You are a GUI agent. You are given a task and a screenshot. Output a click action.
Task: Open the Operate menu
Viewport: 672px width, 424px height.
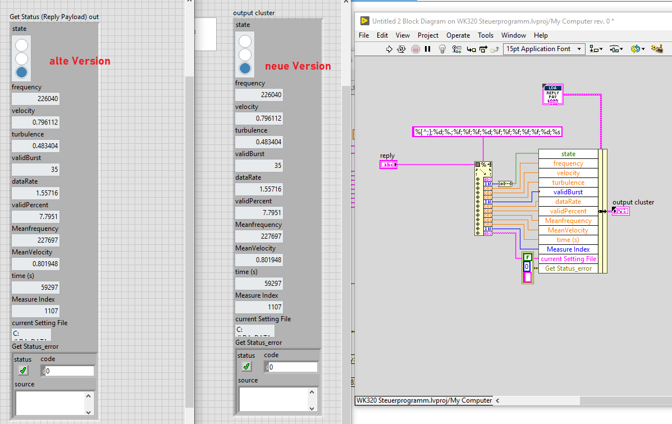458,35
